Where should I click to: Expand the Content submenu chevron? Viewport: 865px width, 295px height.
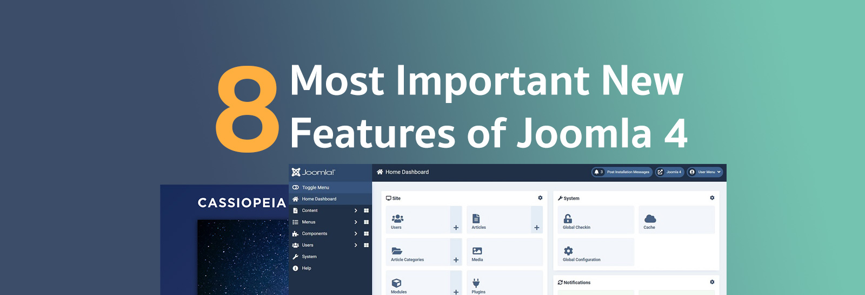point(356,210)
